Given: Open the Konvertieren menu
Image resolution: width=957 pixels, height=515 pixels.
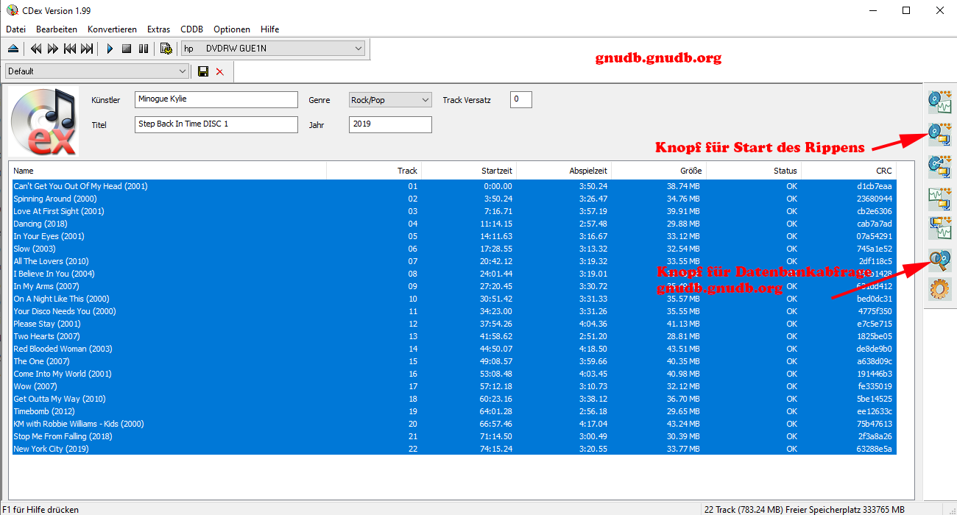Looking at the screenshot, I should [x=112, y=29].
